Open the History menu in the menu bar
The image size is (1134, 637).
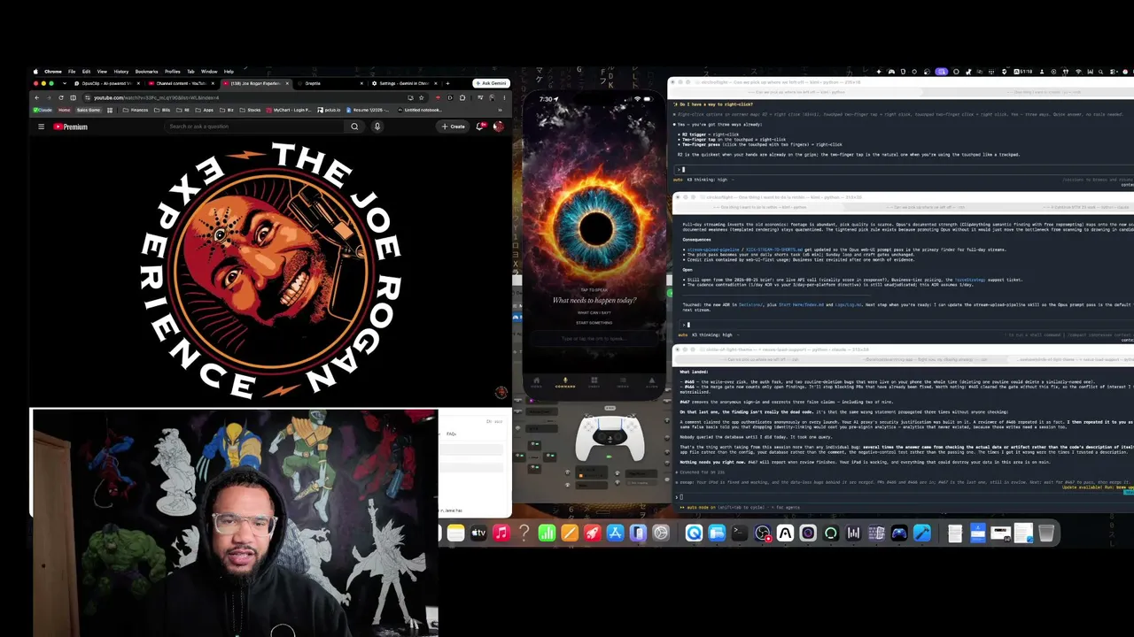(121, 72)
